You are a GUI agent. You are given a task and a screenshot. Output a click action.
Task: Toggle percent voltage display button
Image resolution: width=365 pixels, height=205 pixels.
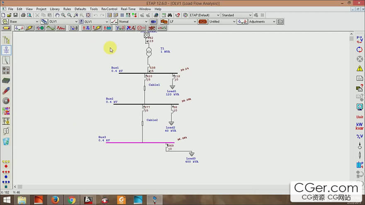(x=360, y=136)
